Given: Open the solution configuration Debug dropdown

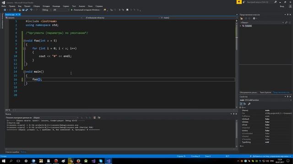Looking at the screenshot, I should (x=47, y=10).
